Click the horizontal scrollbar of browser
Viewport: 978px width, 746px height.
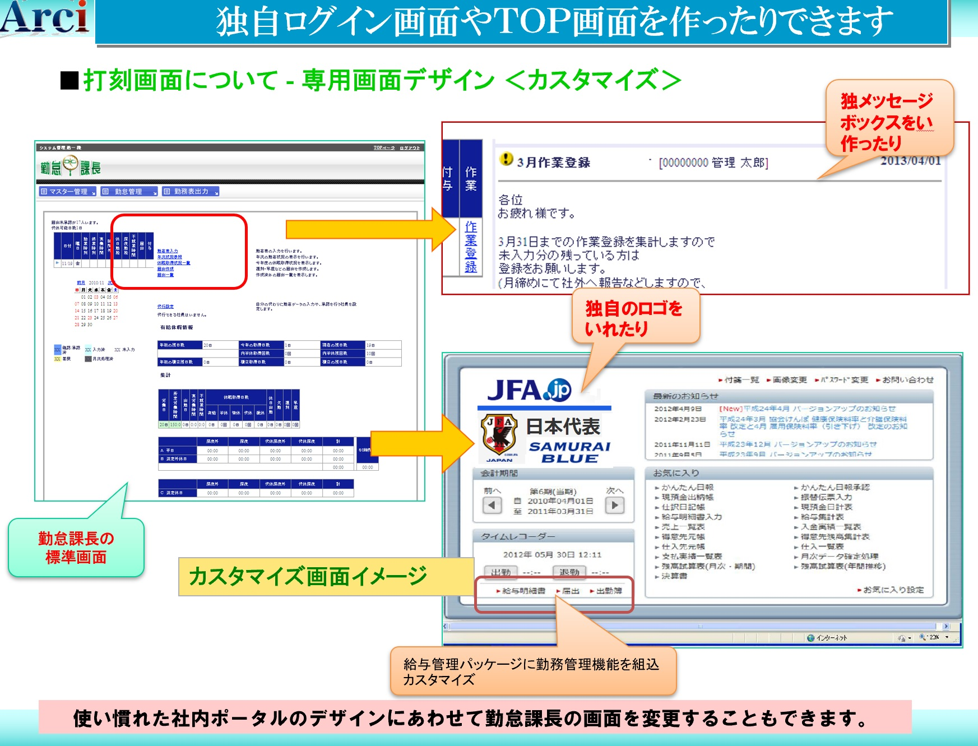pos(695,626)
